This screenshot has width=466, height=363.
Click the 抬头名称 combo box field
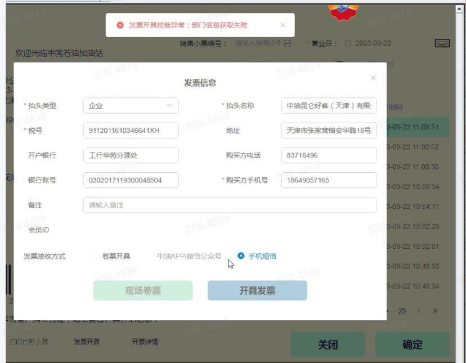tap(329, 106)
